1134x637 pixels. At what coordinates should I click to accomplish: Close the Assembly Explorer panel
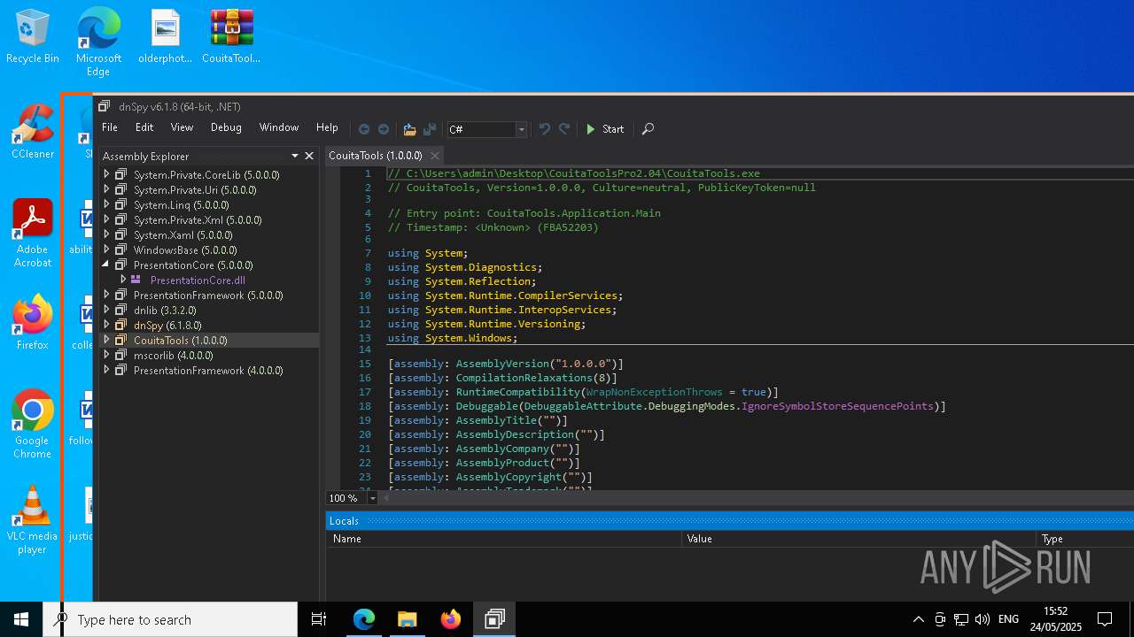[309, 156]
